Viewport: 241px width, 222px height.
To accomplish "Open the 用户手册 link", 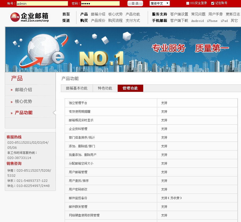I will point(216,14).
